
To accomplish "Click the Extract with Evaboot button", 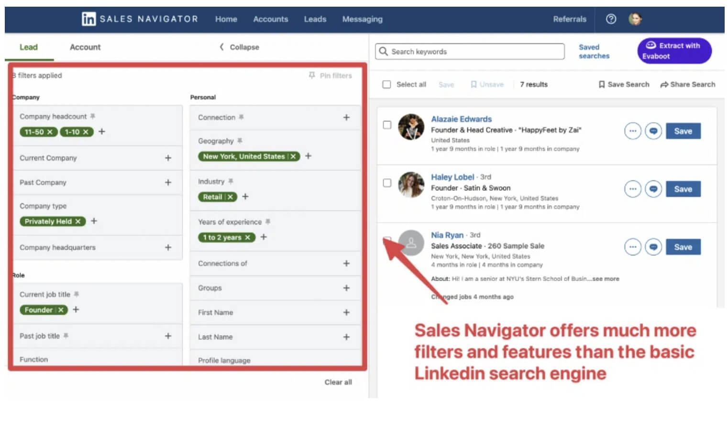I will 674,51.
